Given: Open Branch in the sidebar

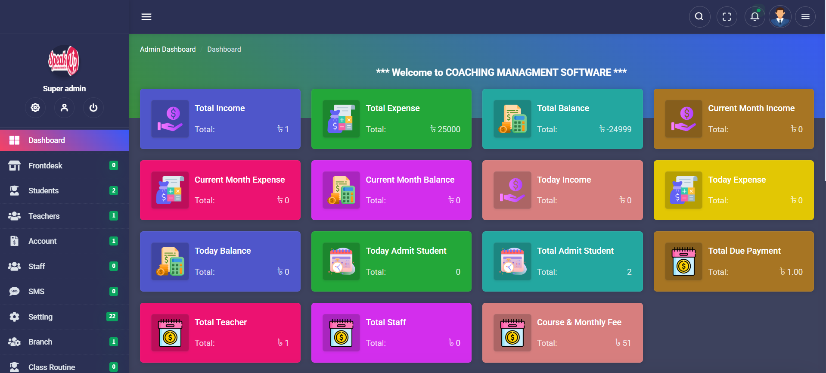Looking at the screenshot, I should (65, 342).
